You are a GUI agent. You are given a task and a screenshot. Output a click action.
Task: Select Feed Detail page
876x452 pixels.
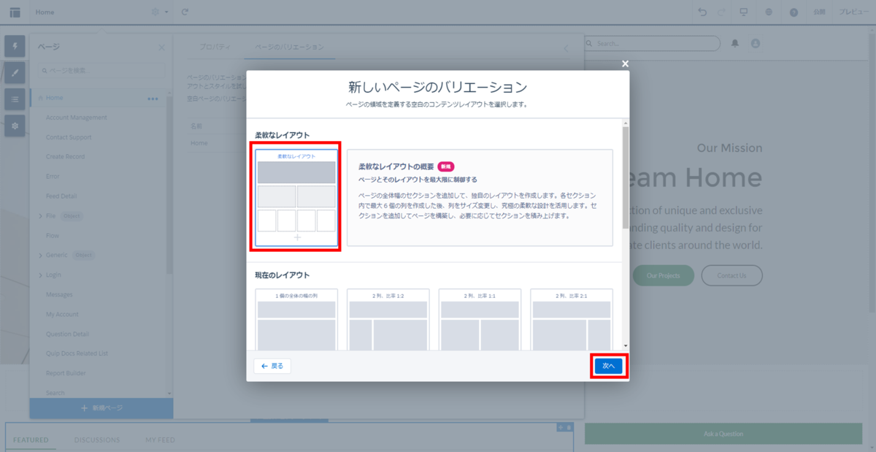61,196
